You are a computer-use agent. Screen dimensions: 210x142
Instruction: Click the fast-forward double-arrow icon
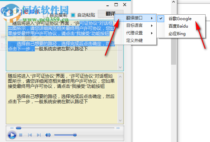coord(118,128)
